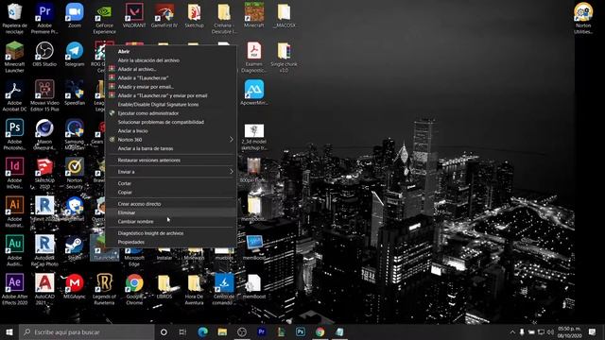This screenshot has height=340, width=605.
Task: Open Movavi Video Editor 15 Plus
Action: click(x=44, y=95)
